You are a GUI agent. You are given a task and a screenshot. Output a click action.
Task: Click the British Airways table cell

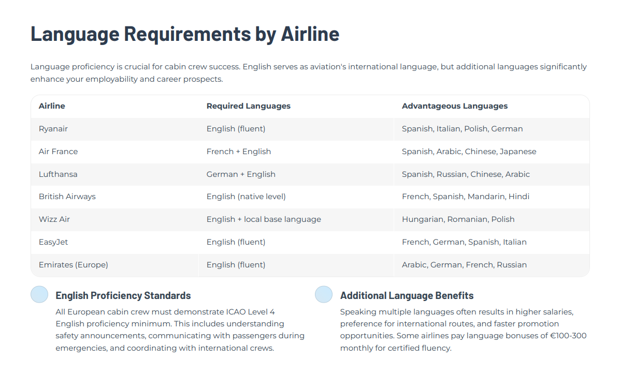67,197
